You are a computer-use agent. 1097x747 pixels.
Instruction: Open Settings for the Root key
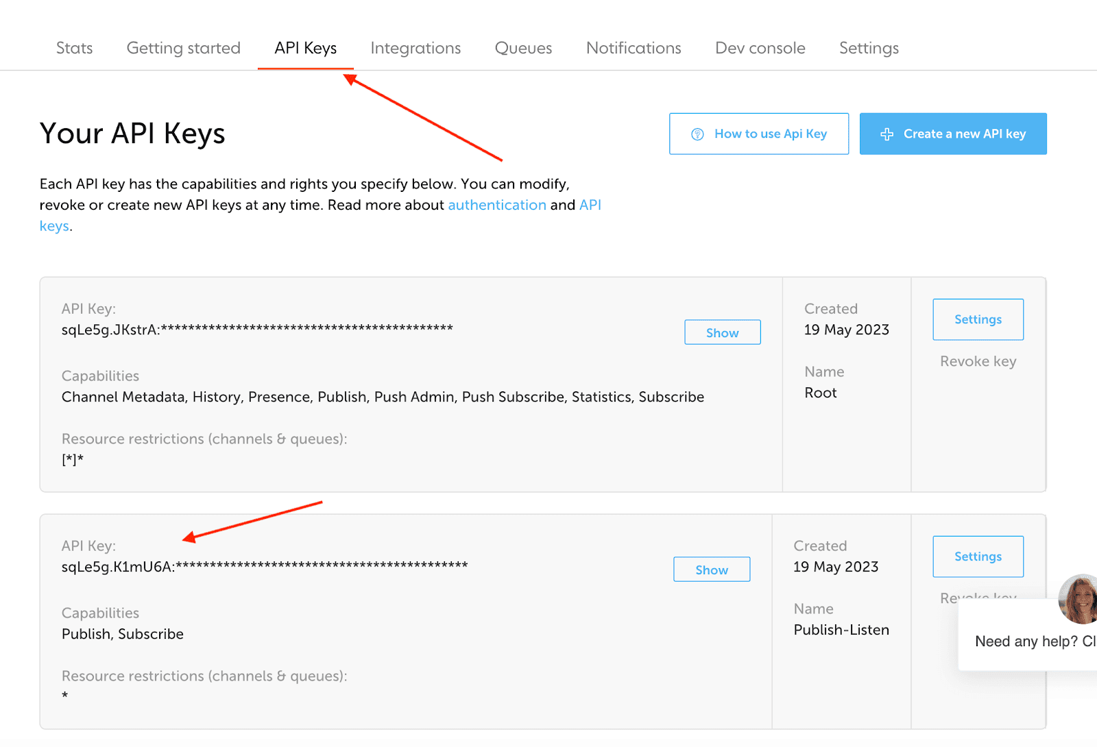pos(978,319)
